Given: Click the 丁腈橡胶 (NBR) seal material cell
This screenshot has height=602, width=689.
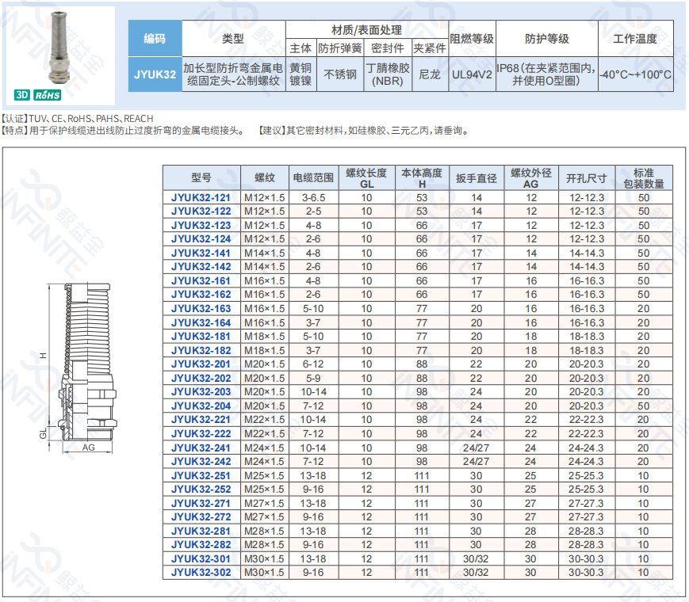Looking at the screenshot, I should coord(388,74).
